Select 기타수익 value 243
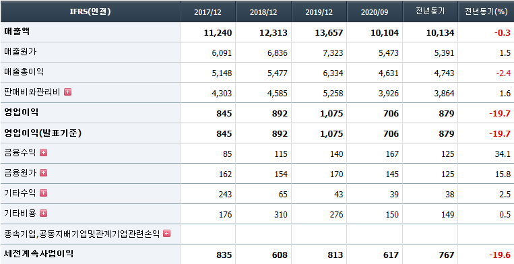The width and height of the screenshot is (514, 264). 226,195
